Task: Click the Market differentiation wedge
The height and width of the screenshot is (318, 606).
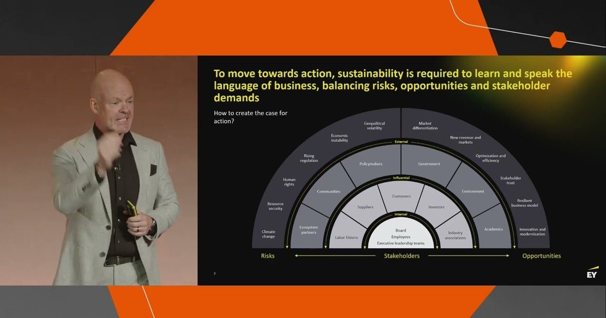Action: coord(425,125)
